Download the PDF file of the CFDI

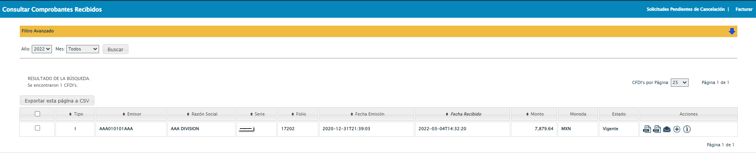657,129
